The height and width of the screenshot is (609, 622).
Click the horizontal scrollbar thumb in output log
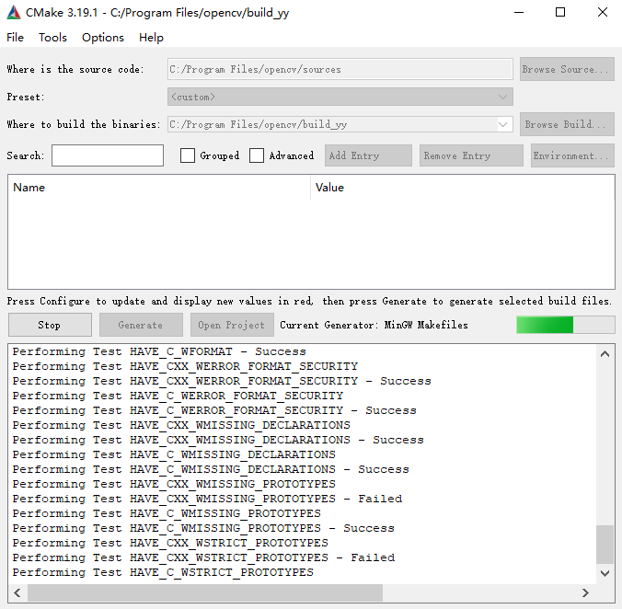coord(205,592)
